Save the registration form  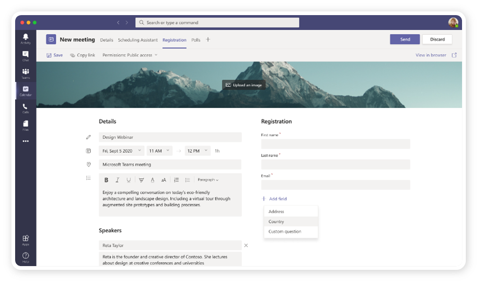[x=54, y=55]
